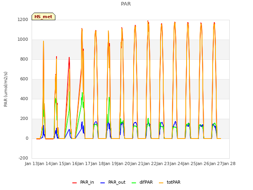The height and width of the screenshot is (190, 253).
Task: Click the Jan 13 x-axis label
Action: tap(31, 164)
